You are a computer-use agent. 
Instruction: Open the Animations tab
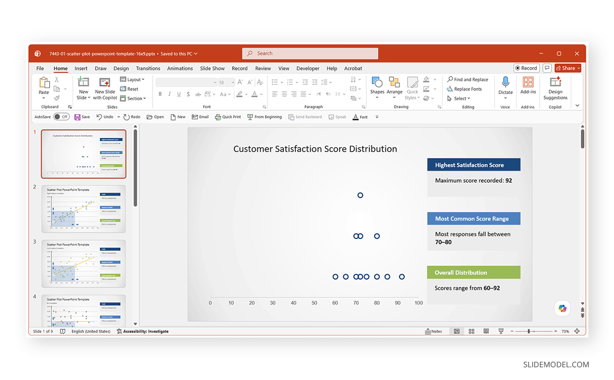tap(180, 69)
